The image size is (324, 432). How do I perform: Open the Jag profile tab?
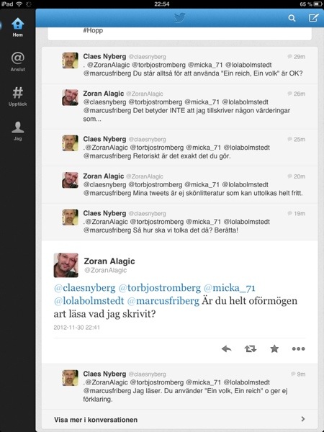click(17, 131)
